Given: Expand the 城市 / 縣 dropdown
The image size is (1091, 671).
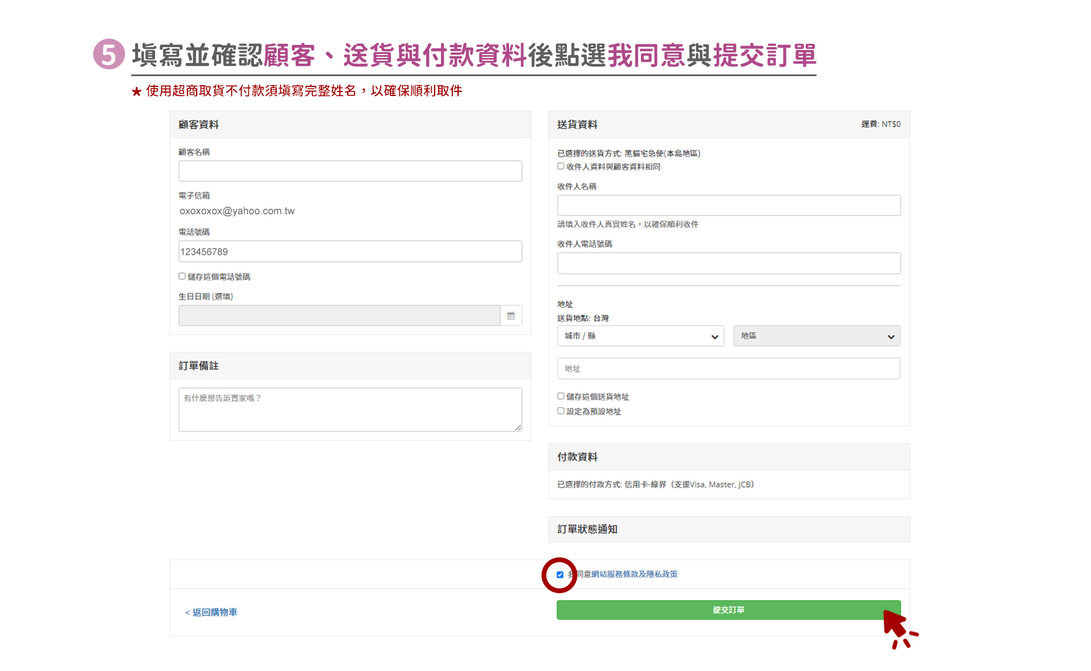Looking at the screenshot, I should (x=640, y=336).
